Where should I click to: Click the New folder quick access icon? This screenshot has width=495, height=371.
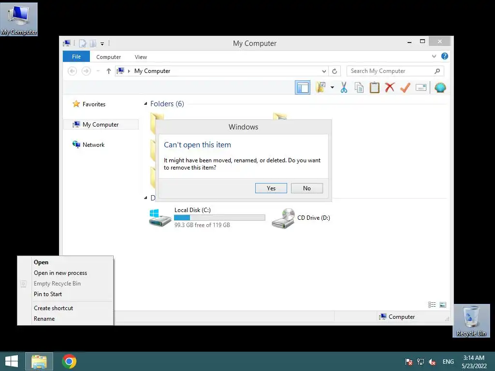click(93, 43)
